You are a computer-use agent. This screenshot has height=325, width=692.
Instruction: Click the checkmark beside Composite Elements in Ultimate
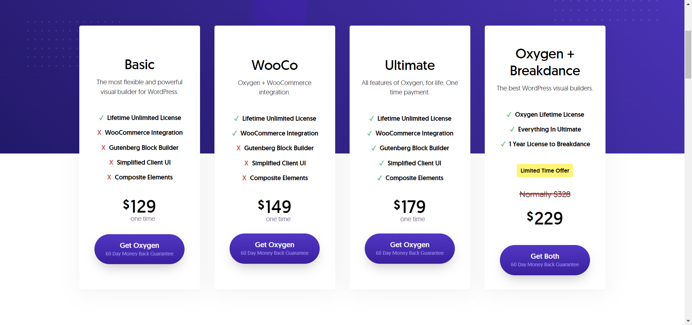(x=379, y=178)
